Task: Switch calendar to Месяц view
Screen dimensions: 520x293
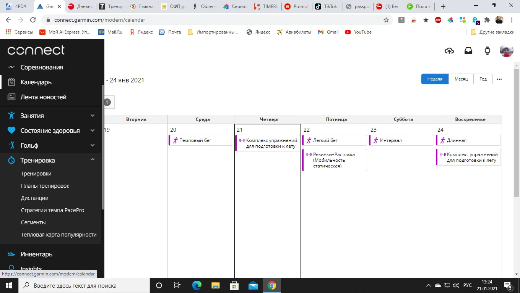Action: click(461, 79)
